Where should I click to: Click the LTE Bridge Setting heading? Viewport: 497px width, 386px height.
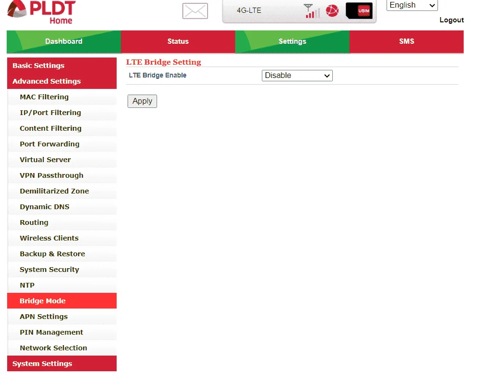coord(164,62)
